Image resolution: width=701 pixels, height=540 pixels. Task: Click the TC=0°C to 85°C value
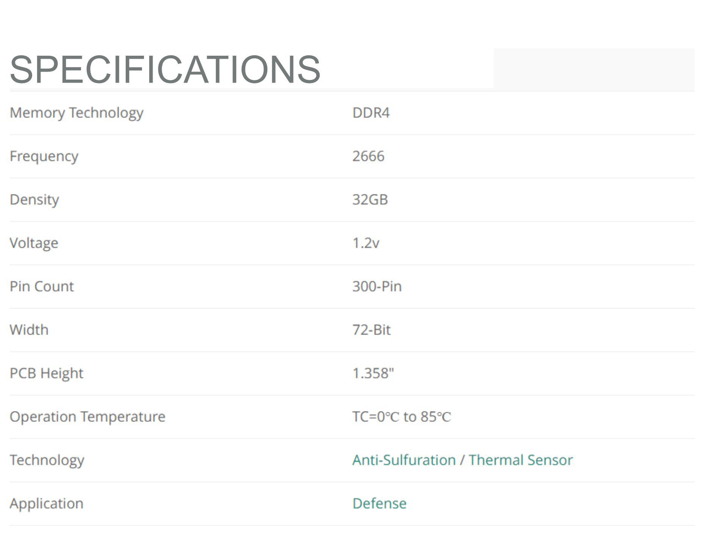click(401, 417)
